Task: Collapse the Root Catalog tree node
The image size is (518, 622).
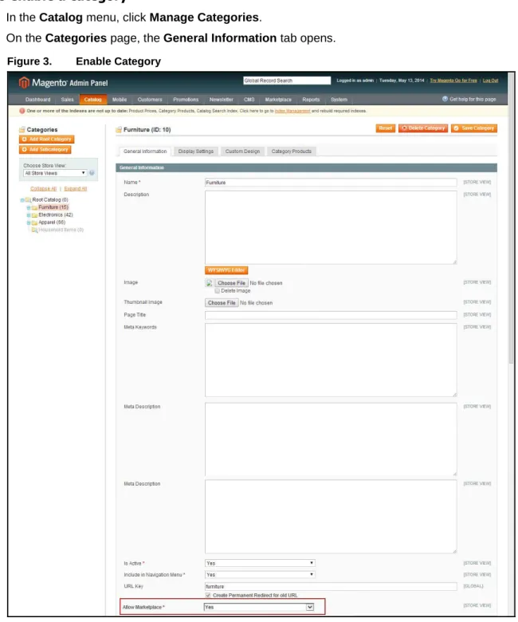Action: pyautogui.click(x=22, y=200)
